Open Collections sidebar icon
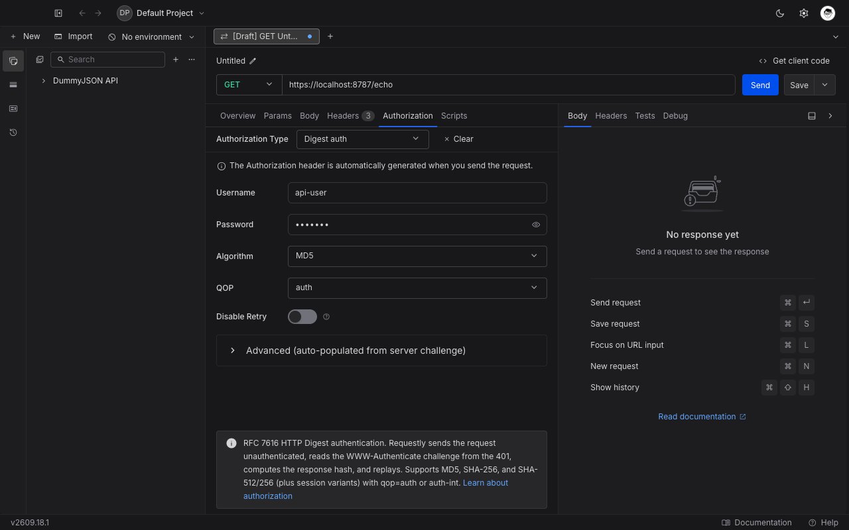The width and height of the screenshot is (849, 530). tap(13, 61)
